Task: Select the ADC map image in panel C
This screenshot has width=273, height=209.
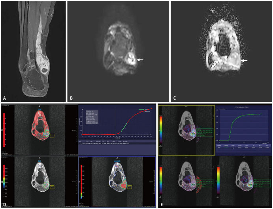Action: click(x=221, y=51)
